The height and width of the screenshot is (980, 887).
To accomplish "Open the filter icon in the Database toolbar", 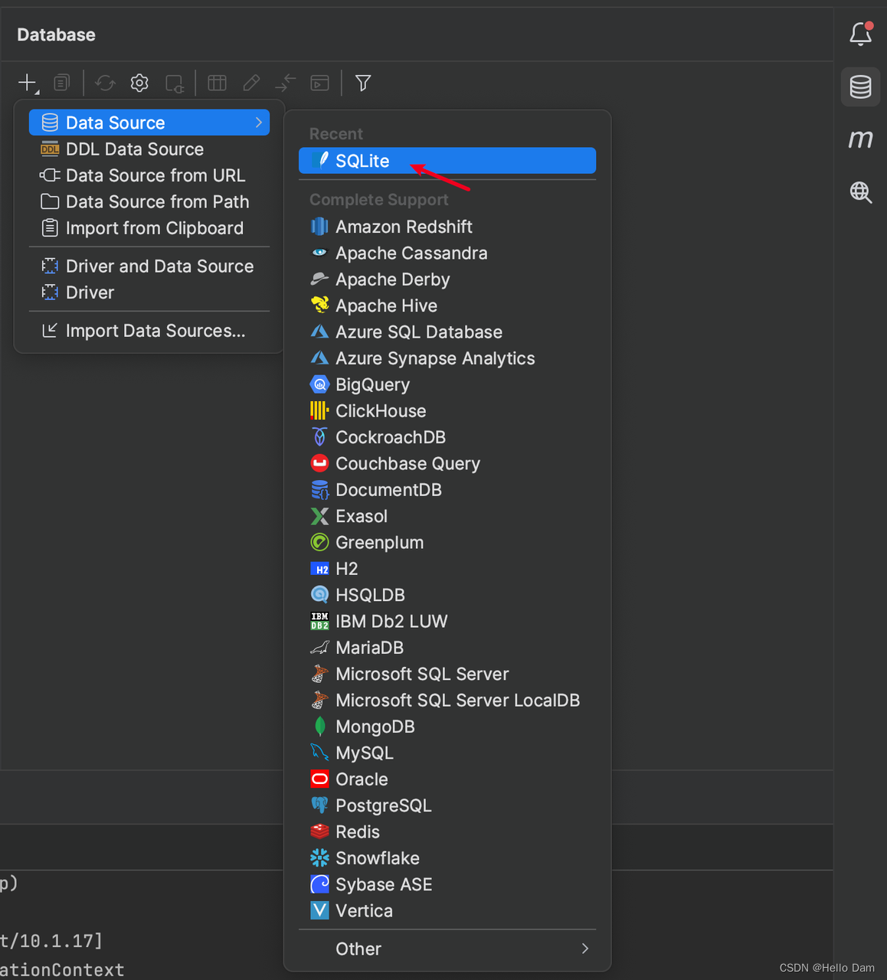I will (x=362, y=83).
